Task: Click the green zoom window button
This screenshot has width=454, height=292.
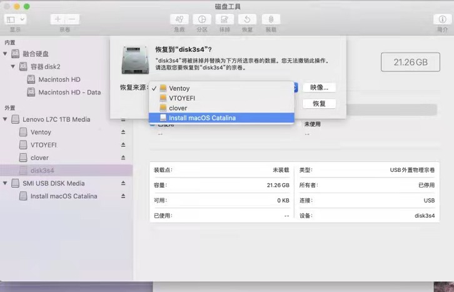Action: click(x=26, y=6)
